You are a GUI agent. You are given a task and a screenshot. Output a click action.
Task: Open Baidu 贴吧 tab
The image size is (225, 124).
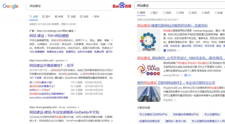click(206, 13)
